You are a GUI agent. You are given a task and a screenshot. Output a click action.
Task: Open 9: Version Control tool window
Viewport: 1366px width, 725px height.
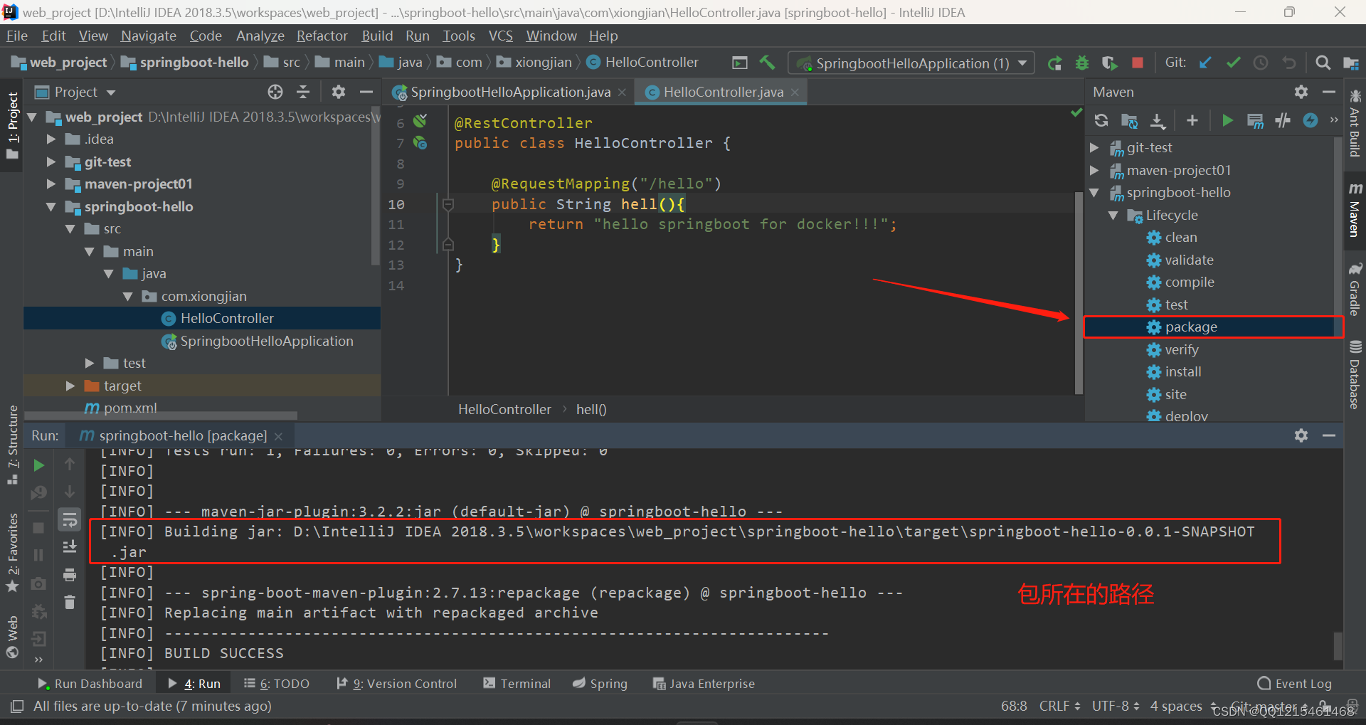click(396, 684)
